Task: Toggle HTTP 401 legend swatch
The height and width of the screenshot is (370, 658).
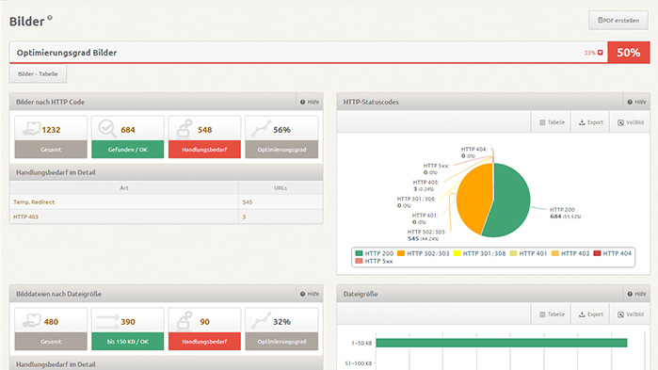Action: click(513, 253)
